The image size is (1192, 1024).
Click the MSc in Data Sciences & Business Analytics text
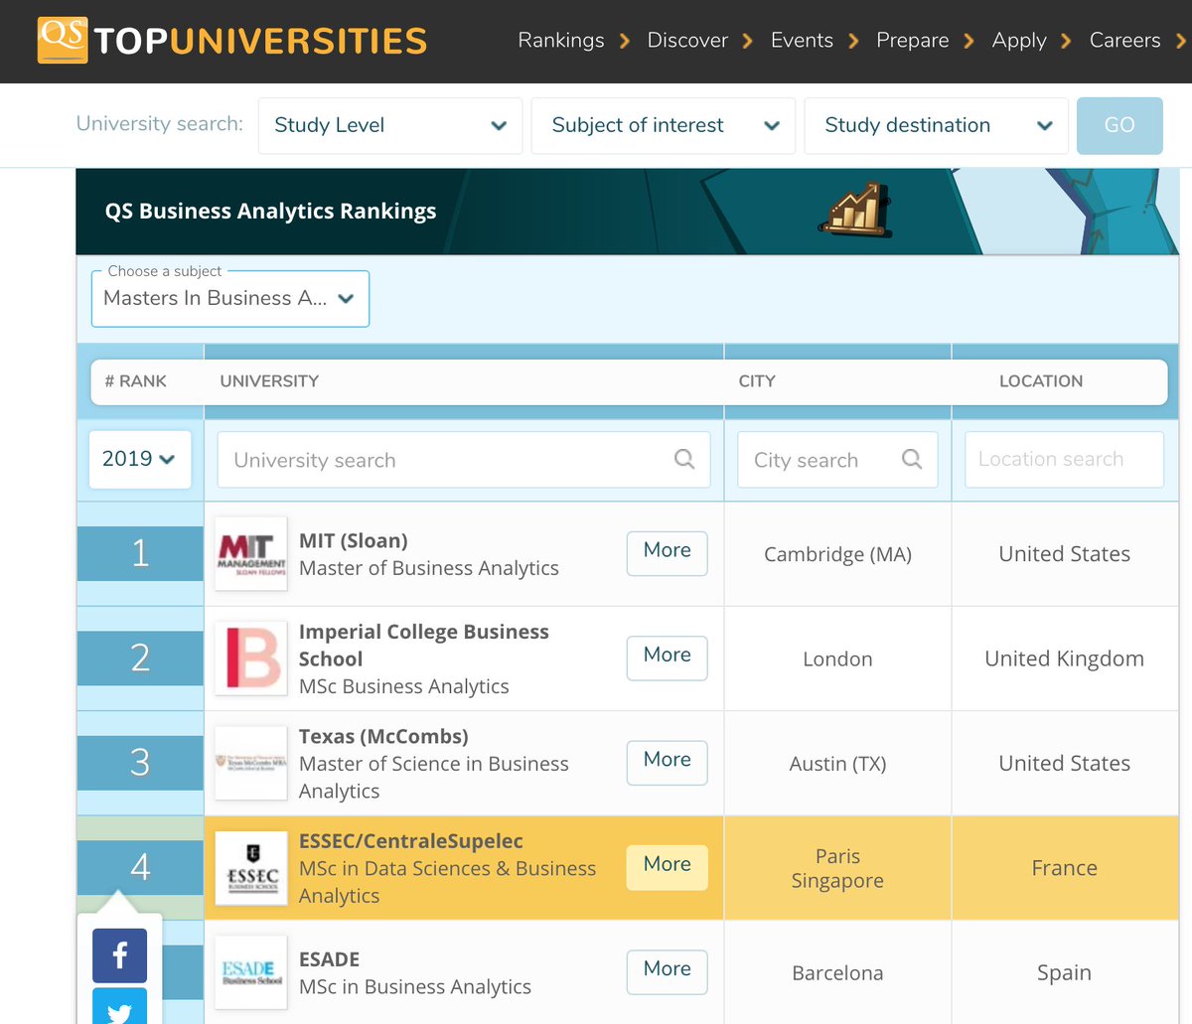(x=447, y=882)
